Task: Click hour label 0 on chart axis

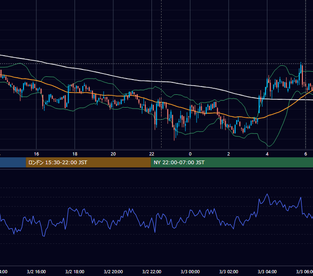Action: (x=190, y=154)
